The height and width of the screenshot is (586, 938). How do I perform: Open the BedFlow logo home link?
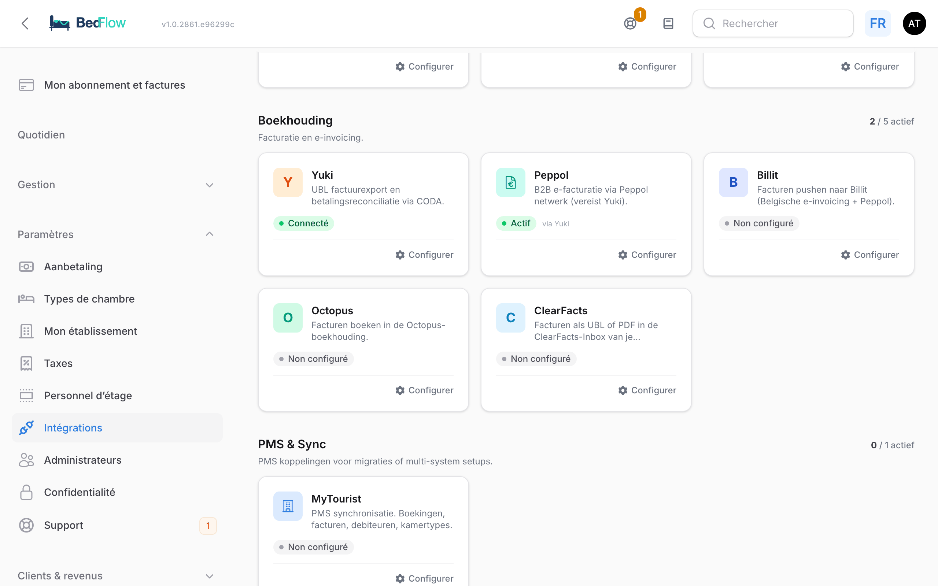click(x=88, y=23)
